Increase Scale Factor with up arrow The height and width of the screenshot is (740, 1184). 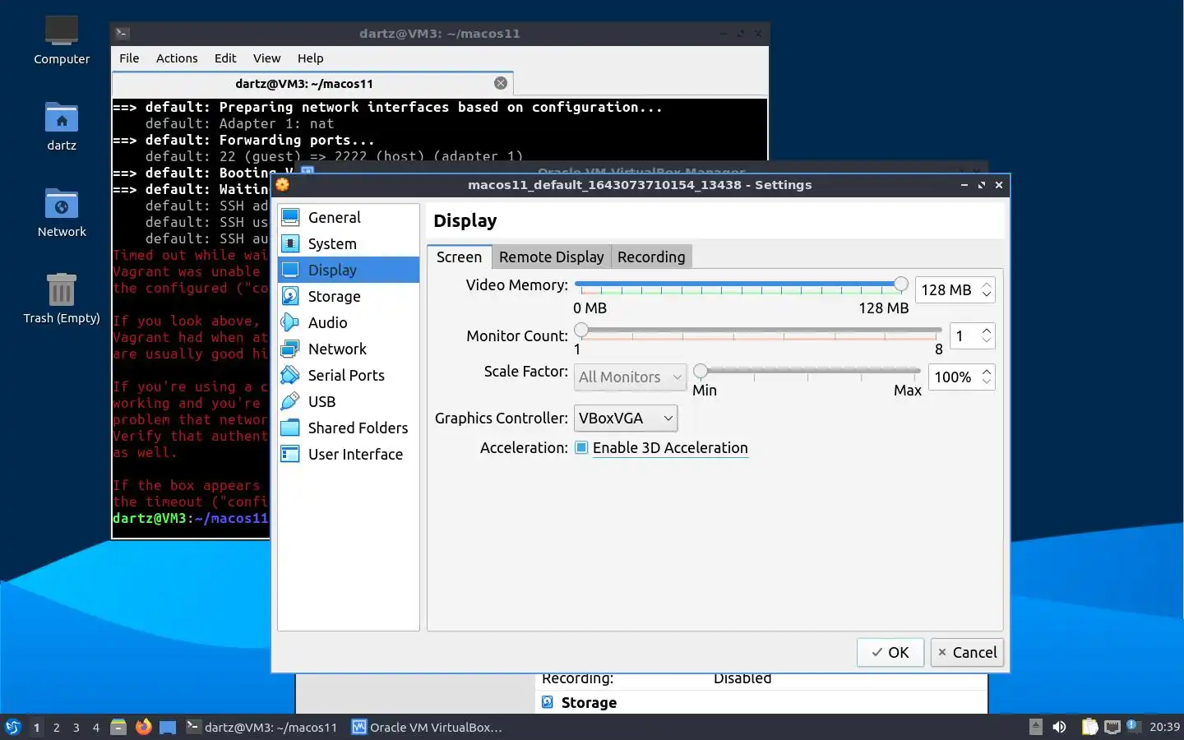tap(986, 372)
